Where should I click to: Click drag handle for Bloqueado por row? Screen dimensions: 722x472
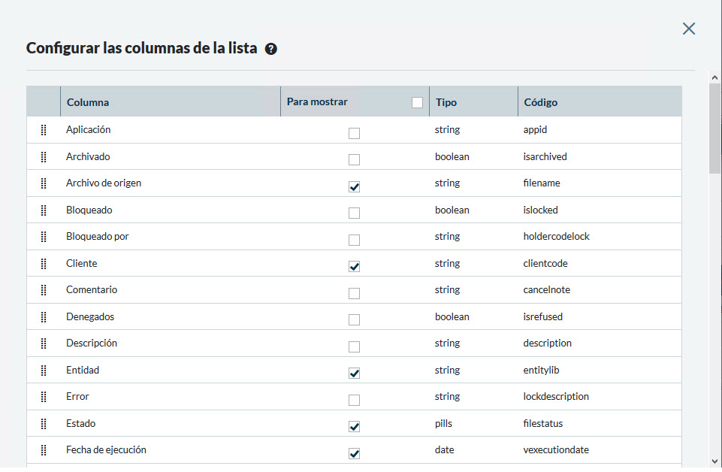pos(44,237)
